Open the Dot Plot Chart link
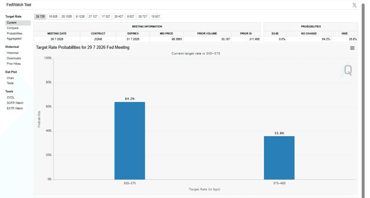370x198 pixels. pyautogui.click(x=10, y=78)
